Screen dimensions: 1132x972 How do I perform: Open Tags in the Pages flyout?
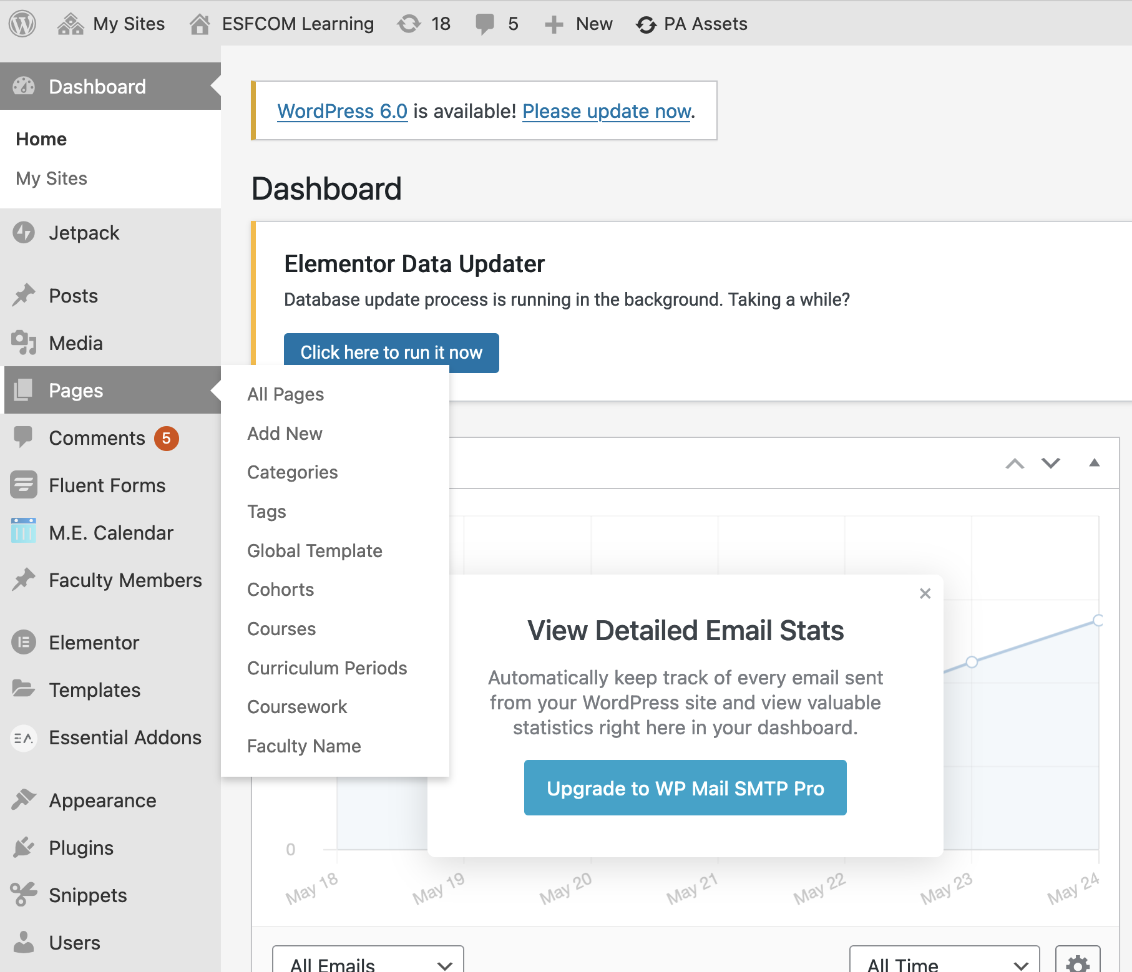pyautogui.click(x=266, y=512)
